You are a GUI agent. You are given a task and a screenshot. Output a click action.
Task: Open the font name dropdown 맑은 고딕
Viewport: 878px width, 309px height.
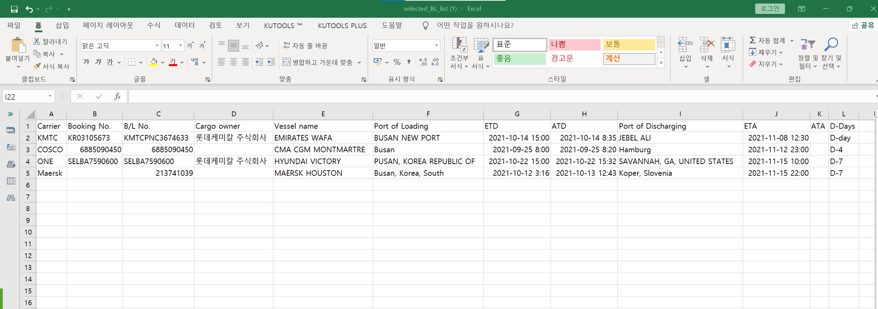coord(157,45)
